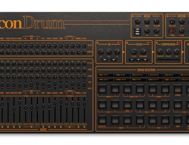
Task: Click the Compressor section lock icon
Action: coord(157,42)
